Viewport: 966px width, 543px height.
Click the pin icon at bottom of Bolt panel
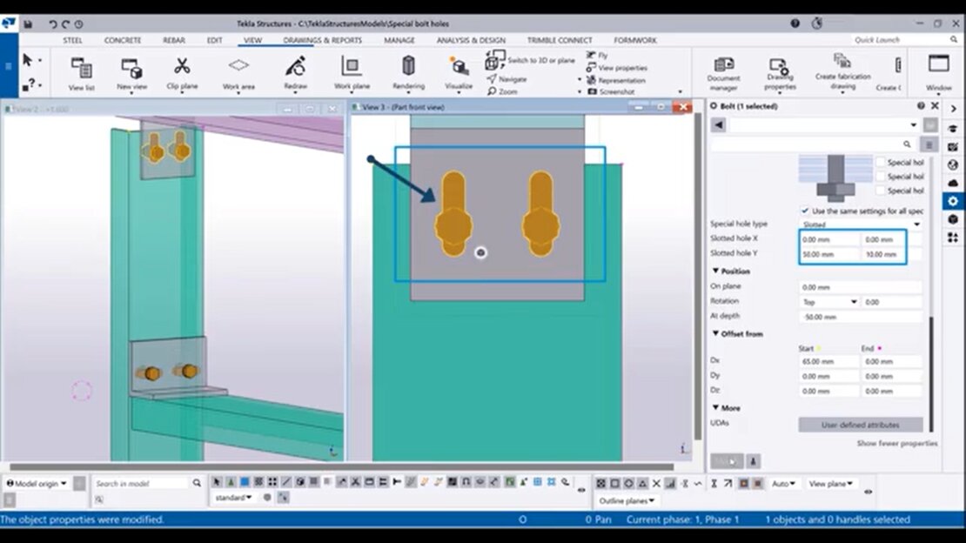753,461
